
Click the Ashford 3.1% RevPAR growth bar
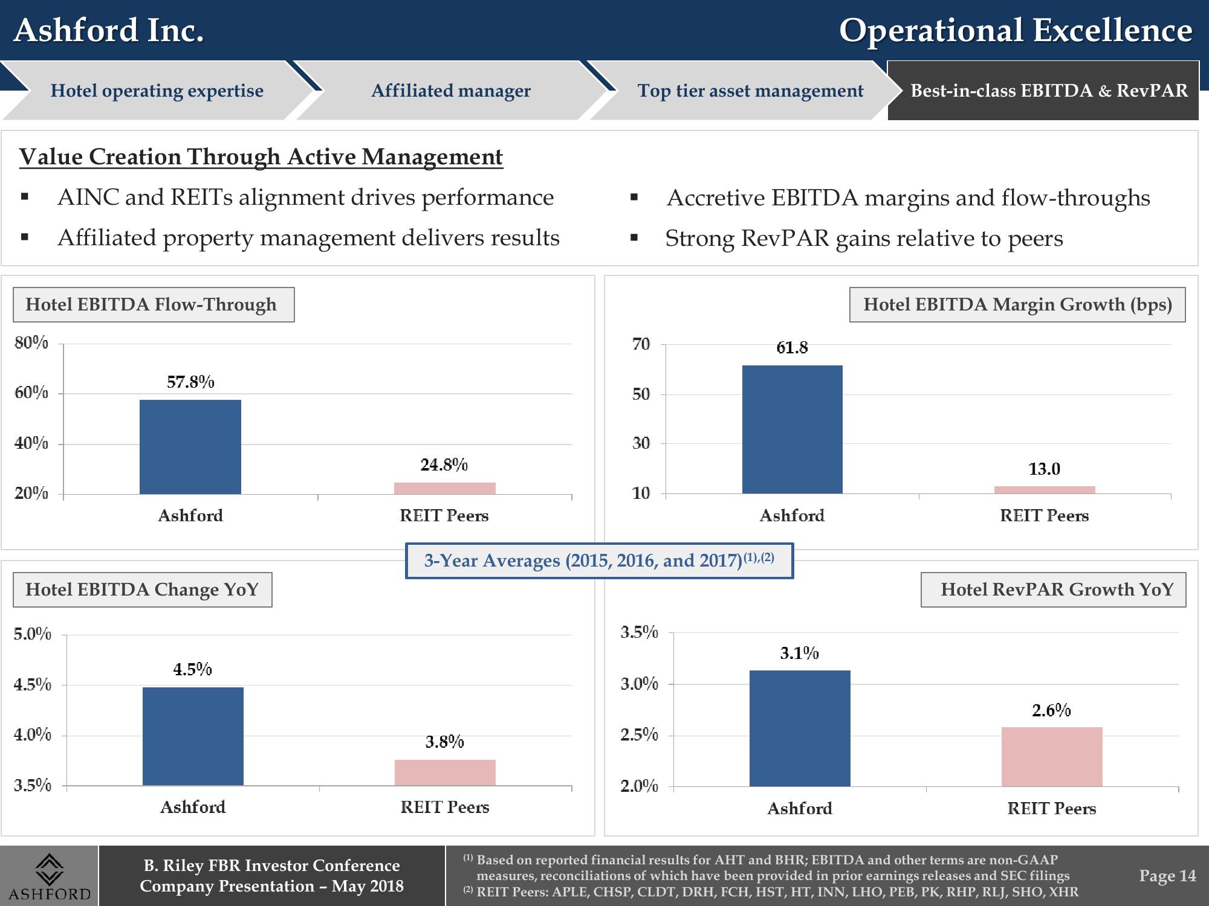click(x=800, y=728)
